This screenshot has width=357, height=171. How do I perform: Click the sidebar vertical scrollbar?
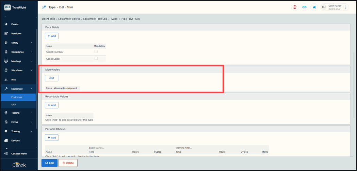coord(36,79)
